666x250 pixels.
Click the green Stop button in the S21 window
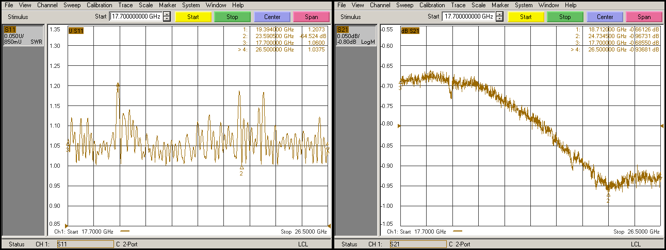(565, 16)
